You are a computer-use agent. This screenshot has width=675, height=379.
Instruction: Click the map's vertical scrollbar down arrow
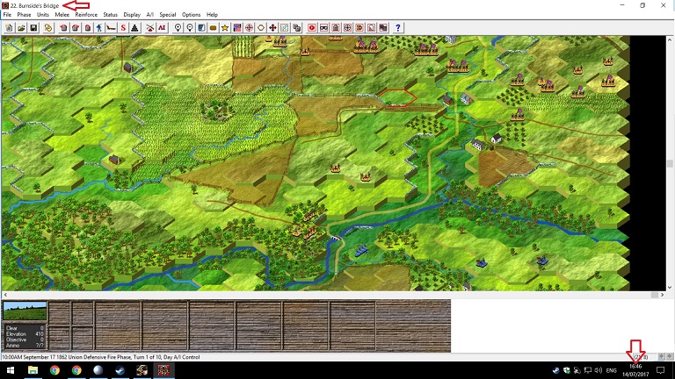(x=670, y=288)
